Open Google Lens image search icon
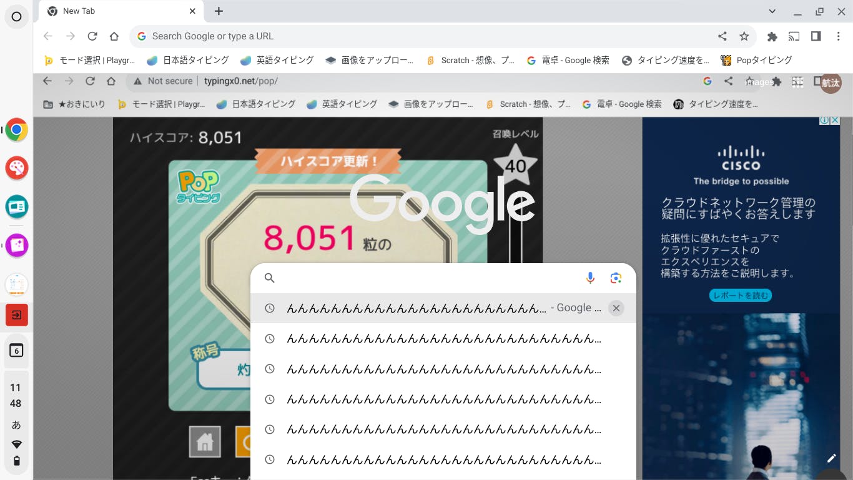The height and width of the screenshot is (480, 853). [x=616, y=278]
